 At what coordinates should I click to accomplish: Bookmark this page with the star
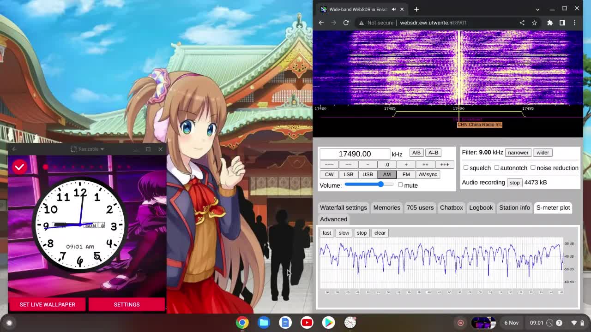[x=534, y=23]
